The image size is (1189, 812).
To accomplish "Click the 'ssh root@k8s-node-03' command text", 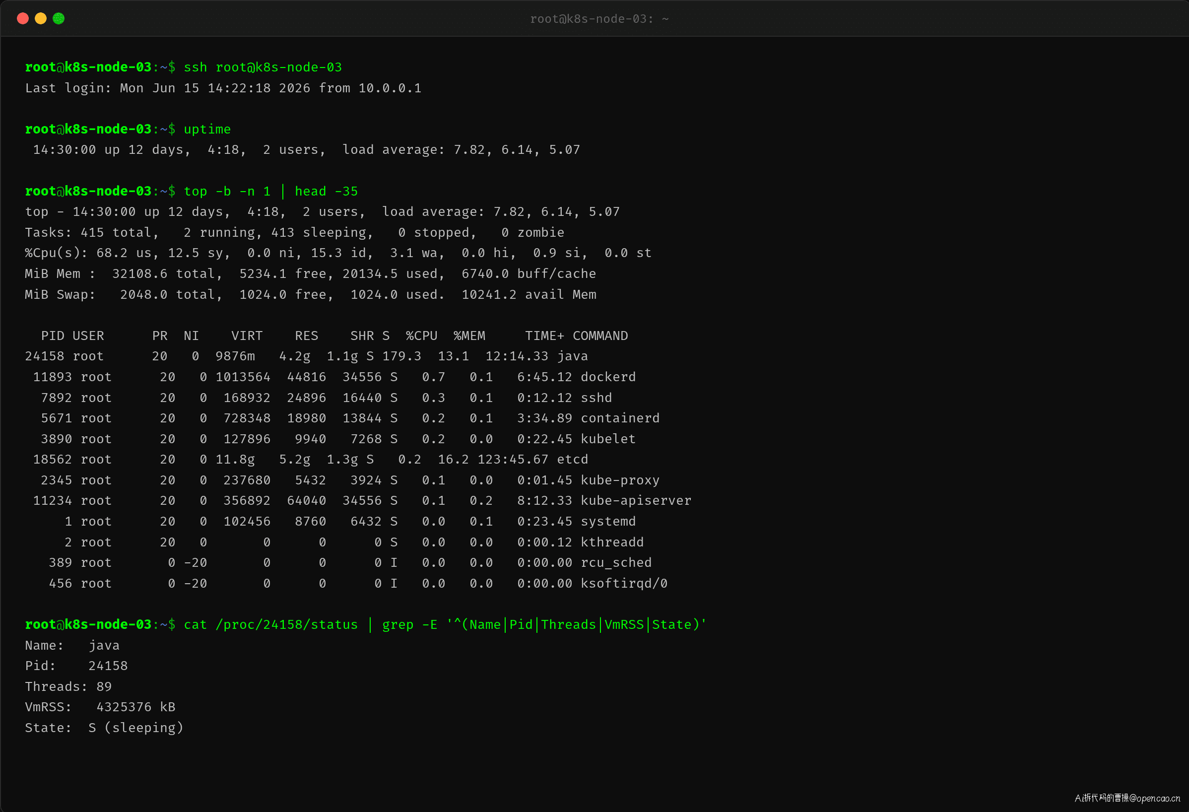I will (x=263, y=67).
